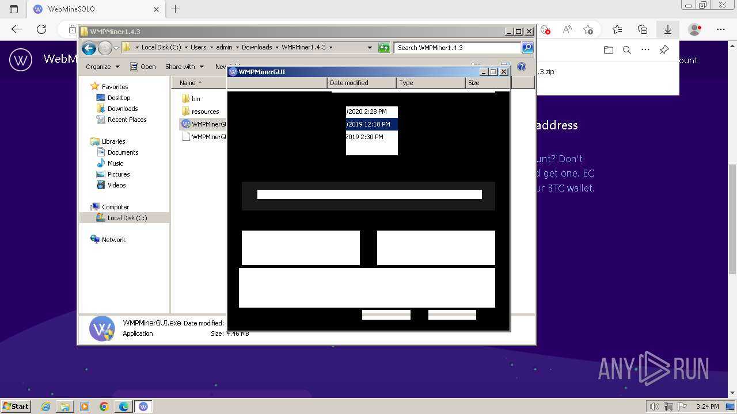Image resolution: width=737 pixels, height=414 pixels.
Task: Switch to WMPMinerGUI taskbar button
Action: [x=143, y=407]
